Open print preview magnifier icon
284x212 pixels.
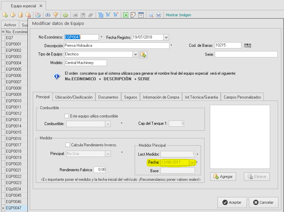[x=151, y=15]
